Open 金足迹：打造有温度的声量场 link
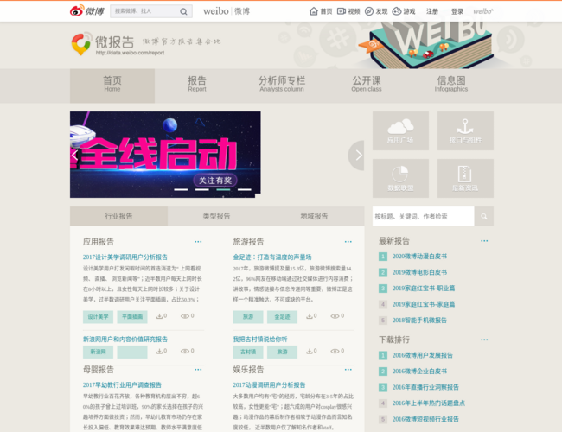562x432 pixels. [x=272, y=257]
